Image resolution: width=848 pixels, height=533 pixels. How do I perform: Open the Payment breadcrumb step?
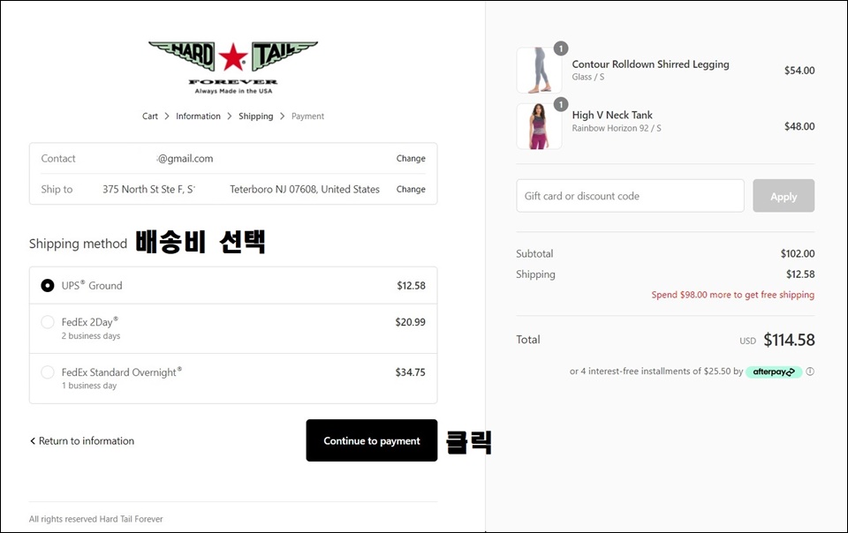pyautogui.click(x=307, y=116)
